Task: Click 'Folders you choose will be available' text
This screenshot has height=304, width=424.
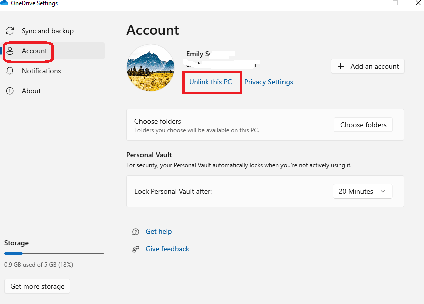Action: 197,130
